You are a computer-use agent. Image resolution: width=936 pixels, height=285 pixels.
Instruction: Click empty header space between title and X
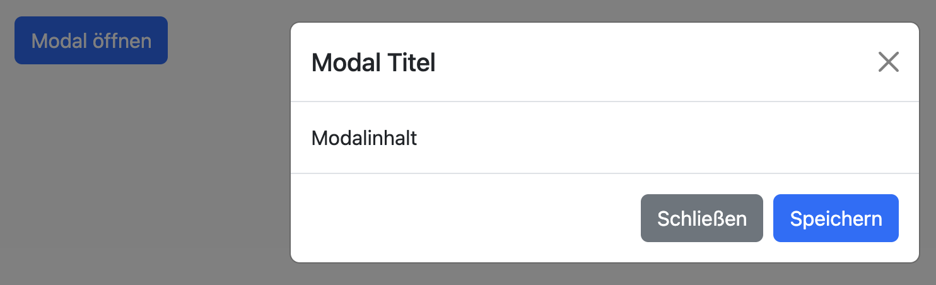coord(656,62)
